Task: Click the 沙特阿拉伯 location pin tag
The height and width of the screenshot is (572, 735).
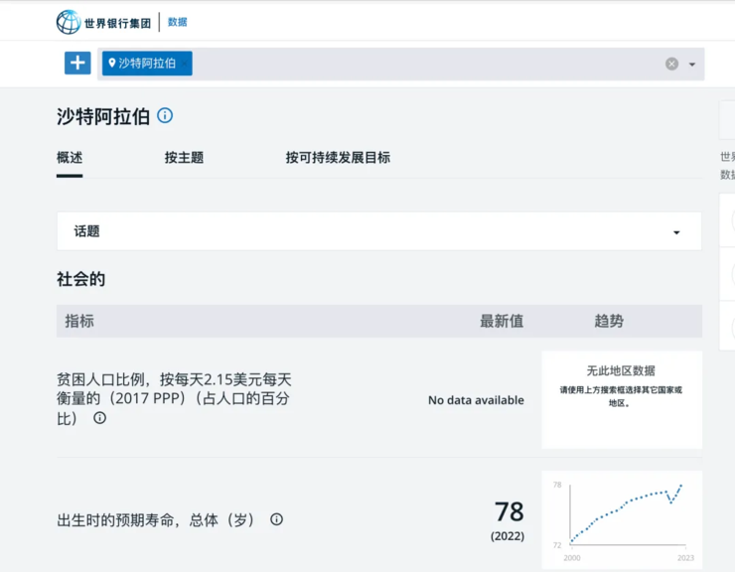Action: point(142,64)
